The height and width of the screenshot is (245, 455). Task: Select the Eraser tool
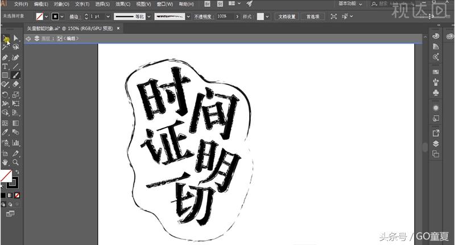coord(16,84)
